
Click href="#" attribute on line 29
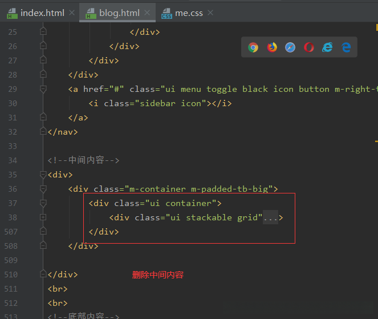tap(104, 89)
